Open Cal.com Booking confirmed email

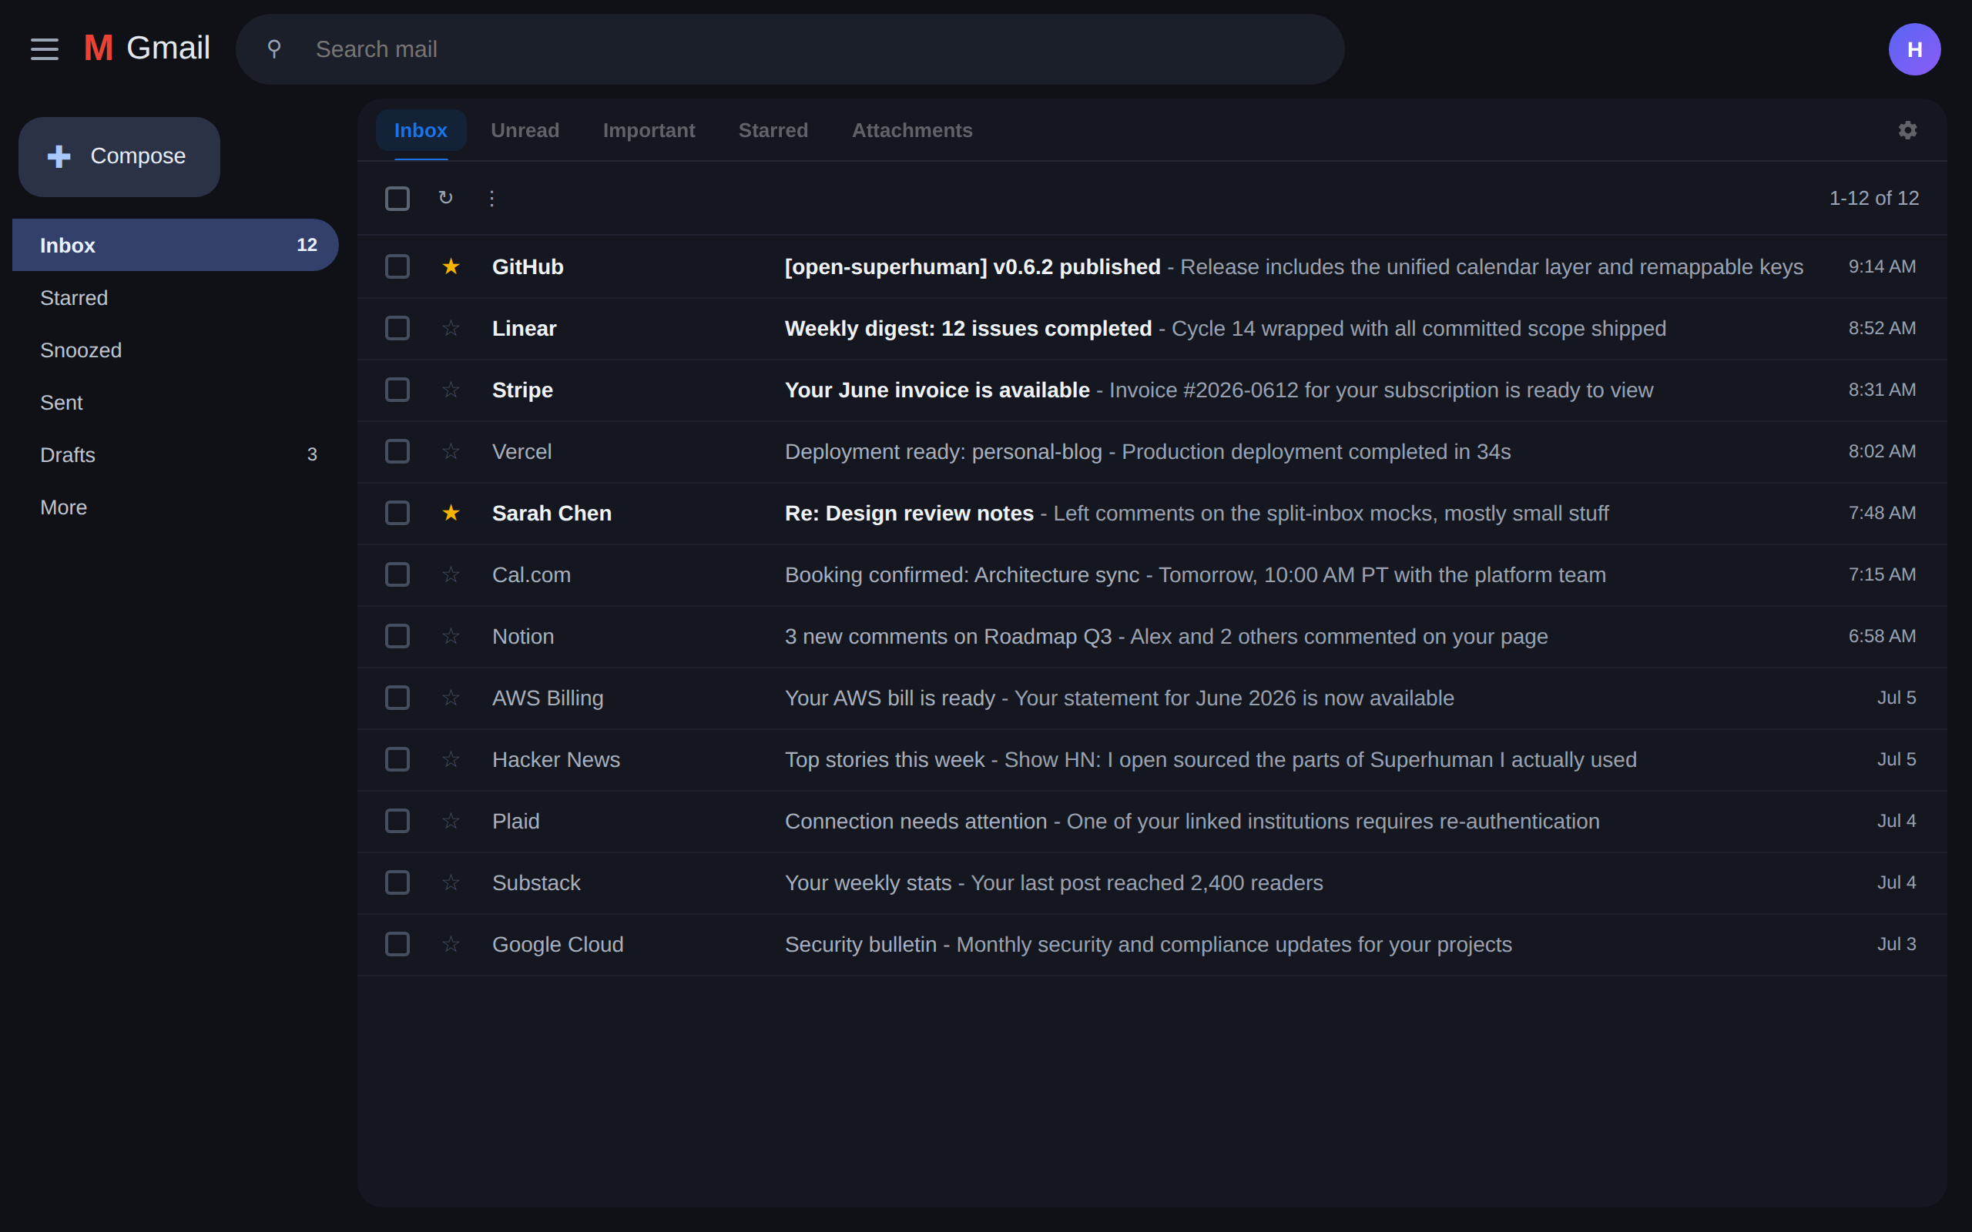(1152, 574)
